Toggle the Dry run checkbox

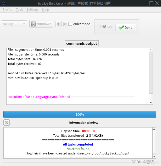point(99,26)
